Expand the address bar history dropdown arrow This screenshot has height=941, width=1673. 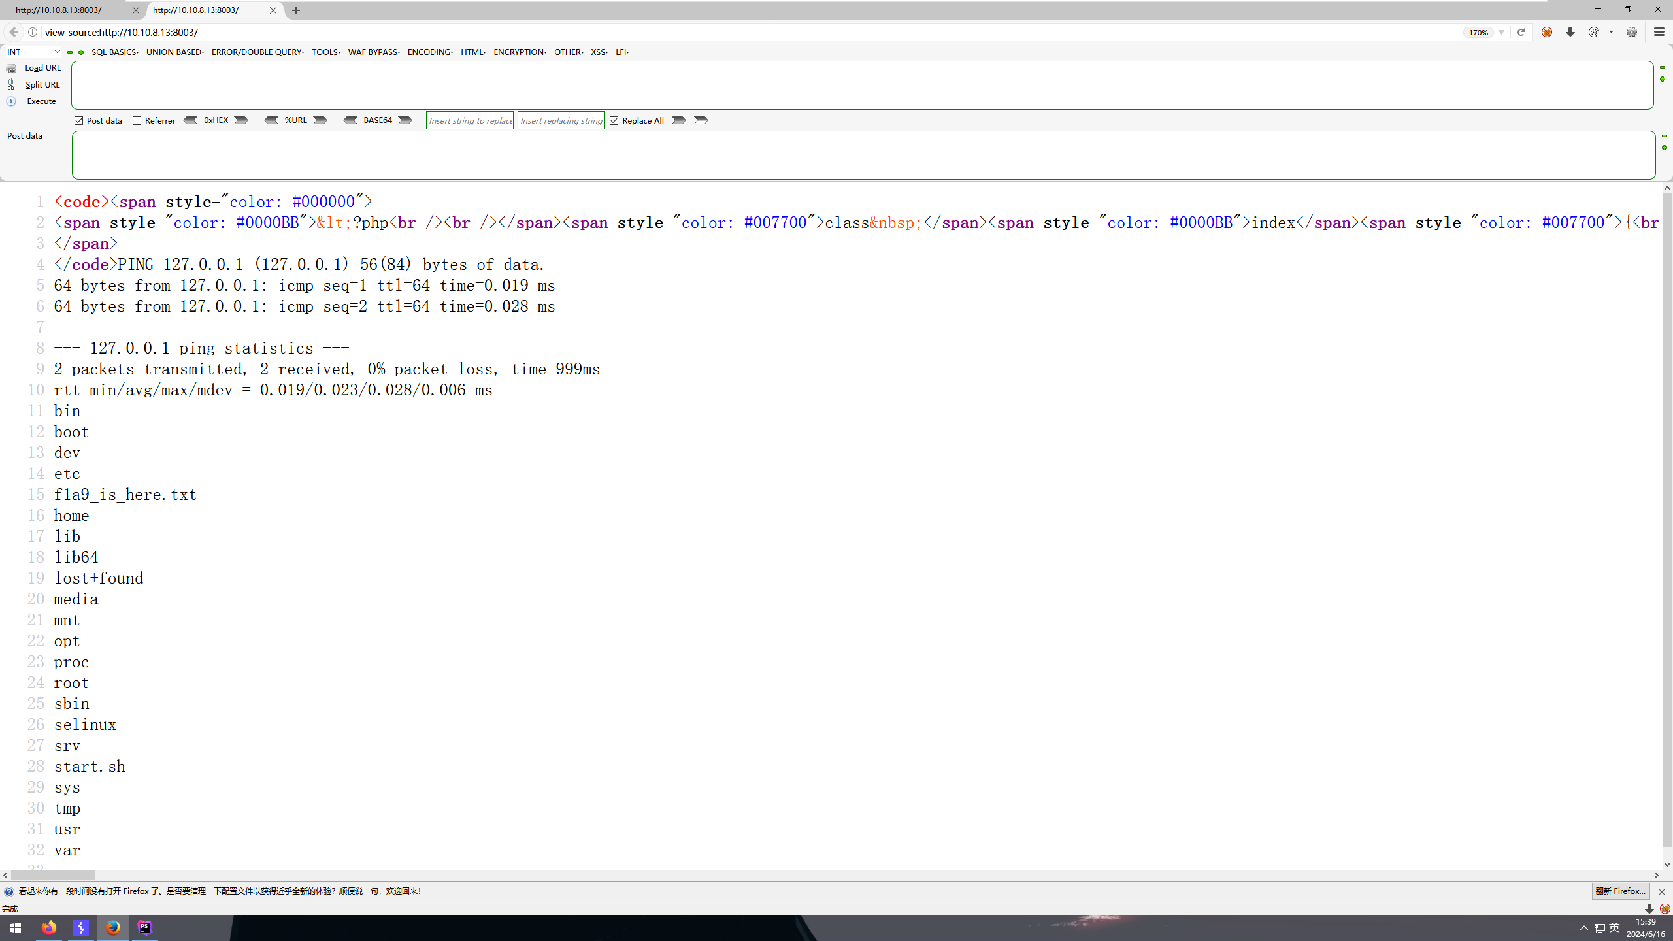1502,32
